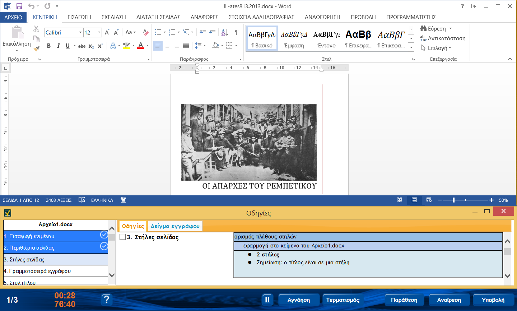Open Word help with the question mark icon
This screenshot has height=311, width=517.
pyautogui.click(x=462, y=6)
